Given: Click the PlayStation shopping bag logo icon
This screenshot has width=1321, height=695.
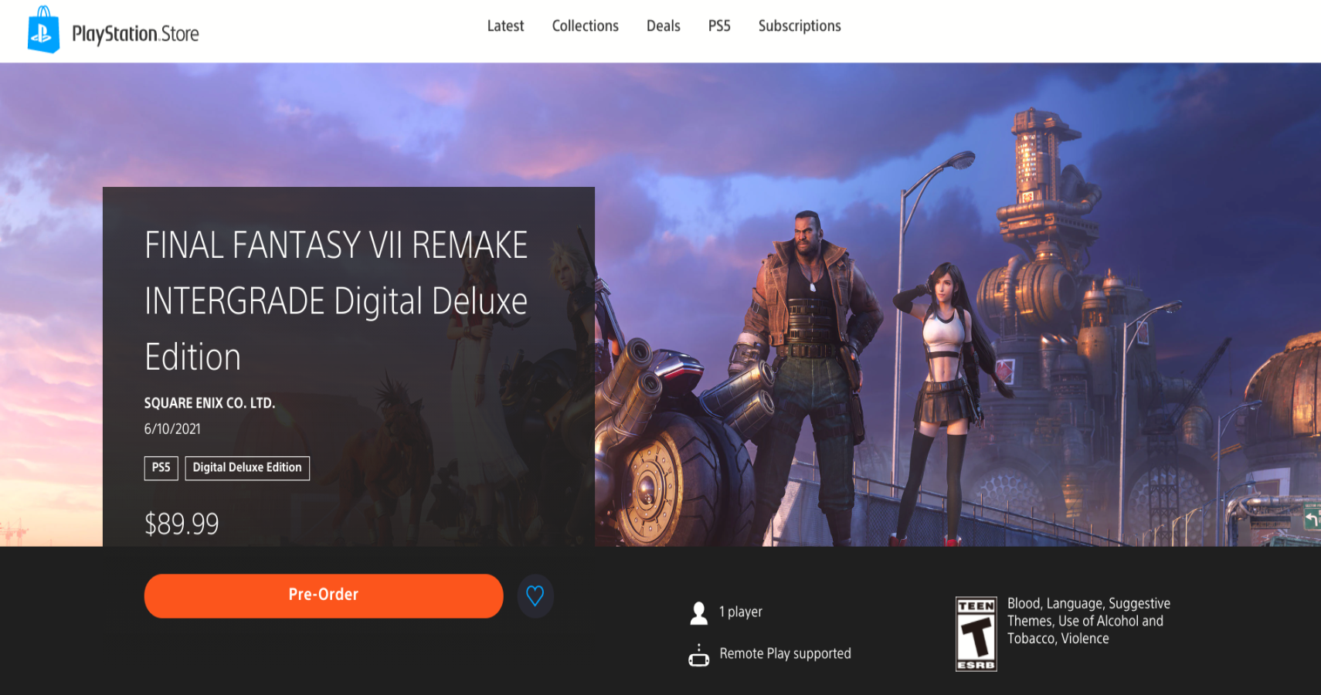Looking at the screenshot, I should [x=43, y=30].
